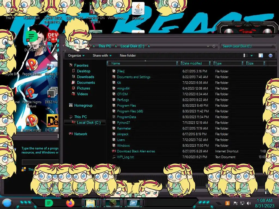Click the New folder button

pos(128,56)
